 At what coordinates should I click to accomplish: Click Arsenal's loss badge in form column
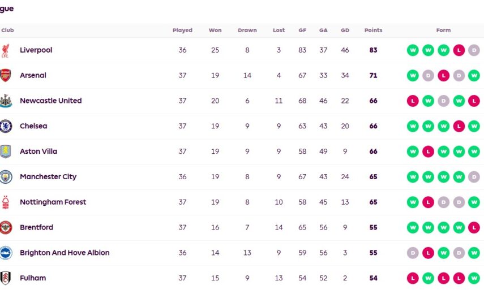(443, 76)
